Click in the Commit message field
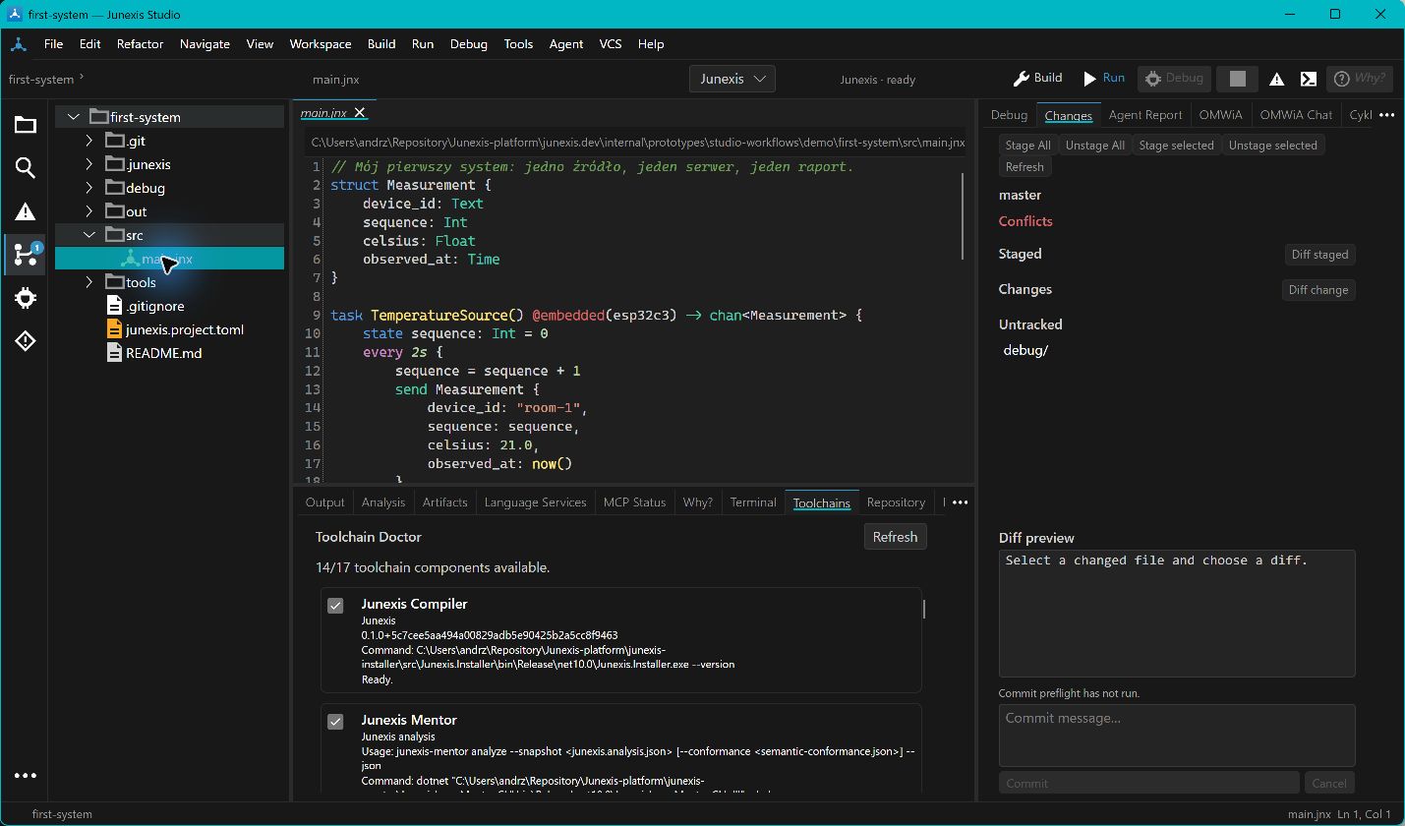1405x826 pixels. pyautogui.click(x=1177, y=735)
